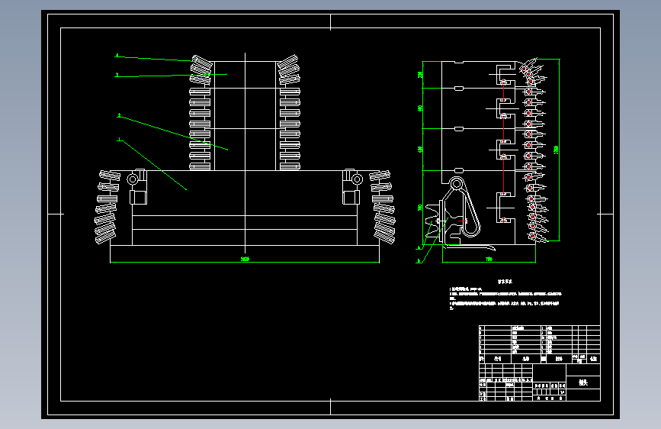This screenshot has height=429, width=661.
Task: Click the parts list table above title block
Action: tap(540, 344)
